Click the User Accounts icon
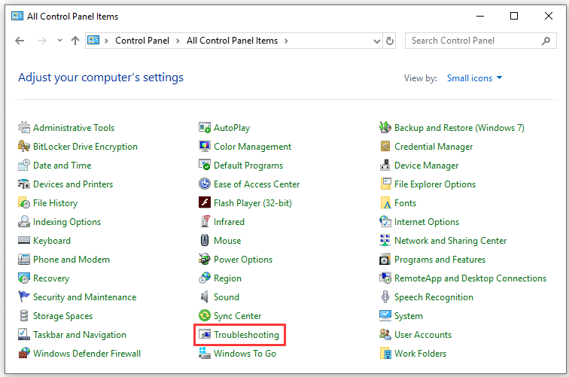This screenshot has width=569, height=377. (x=385, y=334)
